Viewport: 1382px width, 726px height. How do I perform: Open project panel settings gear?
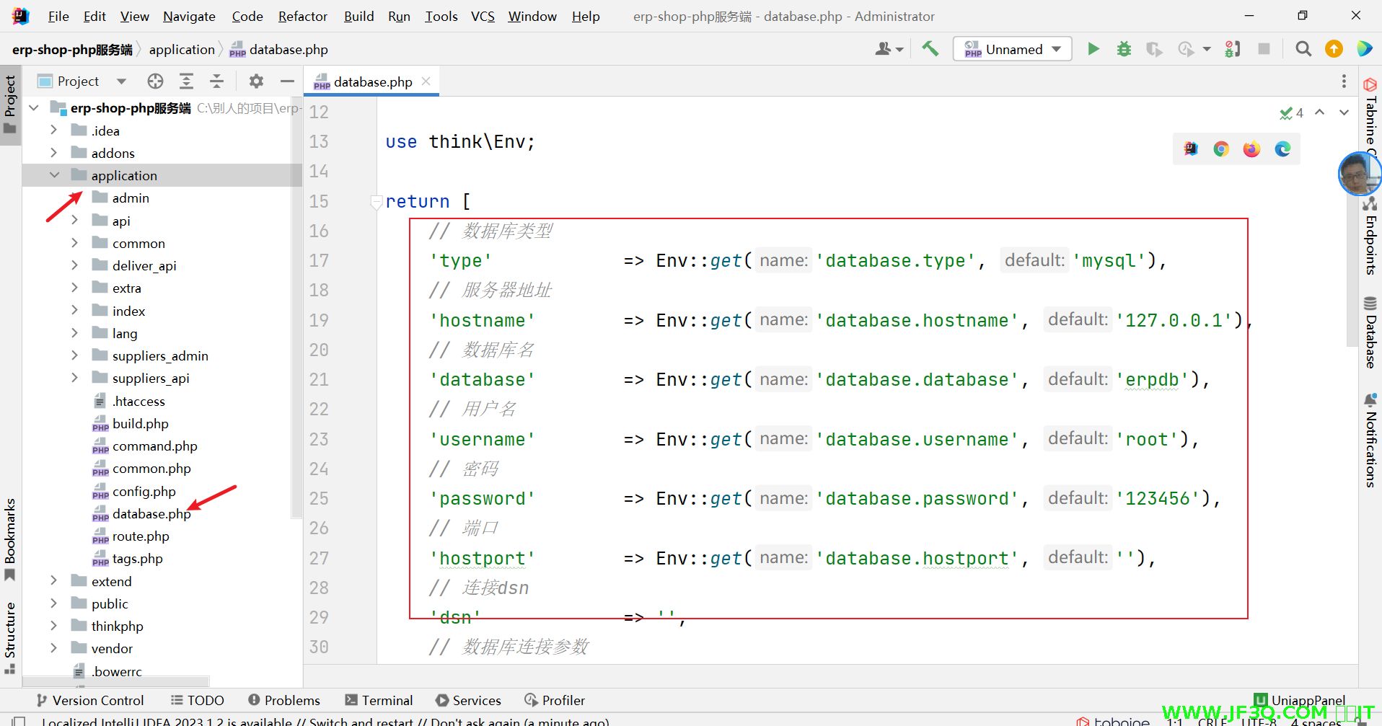(256, 81)
